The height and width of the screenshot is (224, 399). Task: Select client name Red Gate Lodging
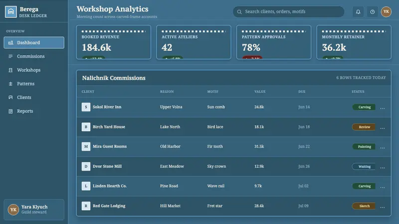(109, 206)
